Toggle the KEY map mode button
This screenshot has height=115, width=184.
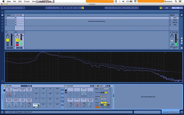point(164,8)
